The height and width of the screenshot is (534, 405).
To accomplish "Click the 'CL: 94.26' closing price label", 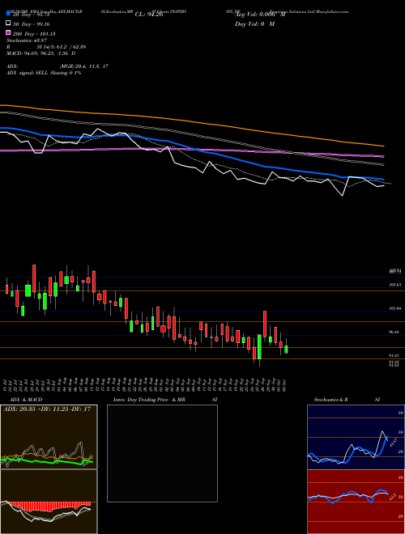I will pyautogui.click(x=149, y=15).
